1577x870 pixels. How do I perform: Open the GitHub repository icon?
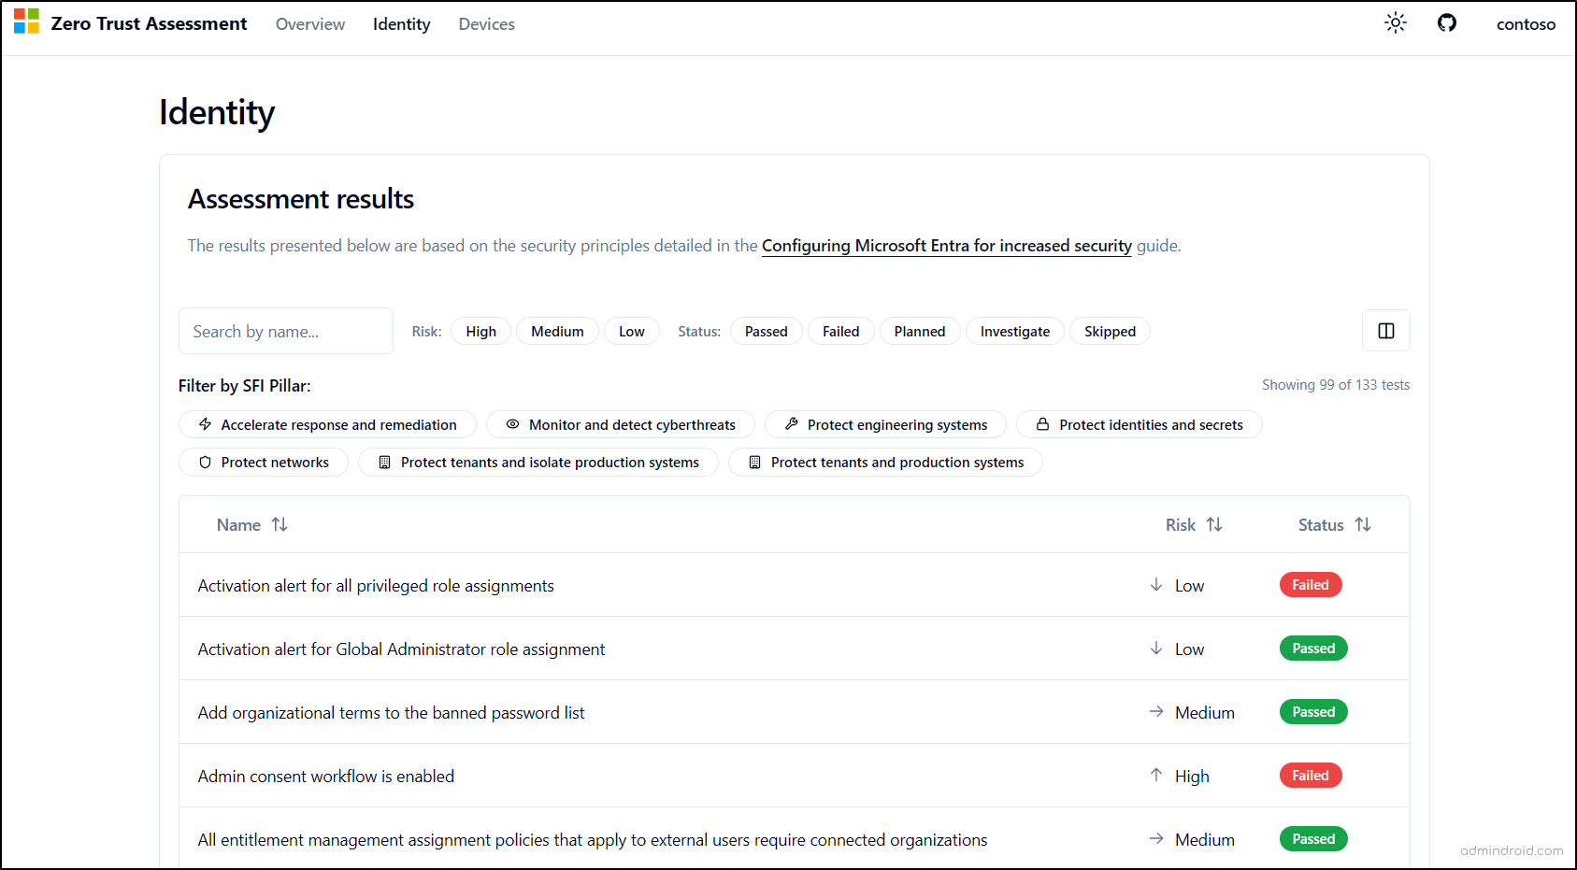[1446, 22]
